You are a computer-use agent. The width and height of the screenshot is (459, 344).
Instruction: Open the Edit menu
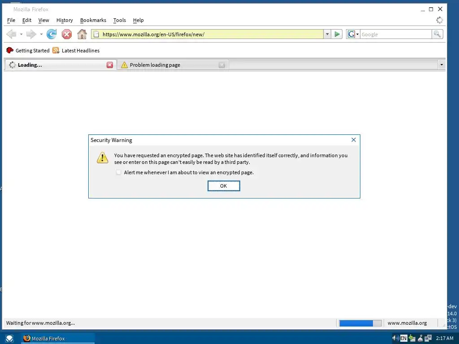[x=26, y=20]
